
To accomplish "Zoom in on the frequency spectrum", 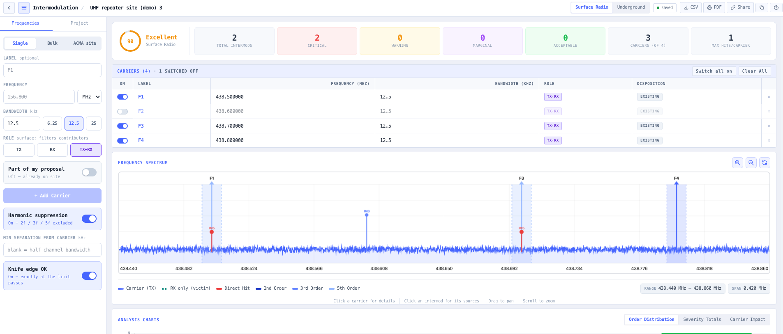I will (737, 163).
